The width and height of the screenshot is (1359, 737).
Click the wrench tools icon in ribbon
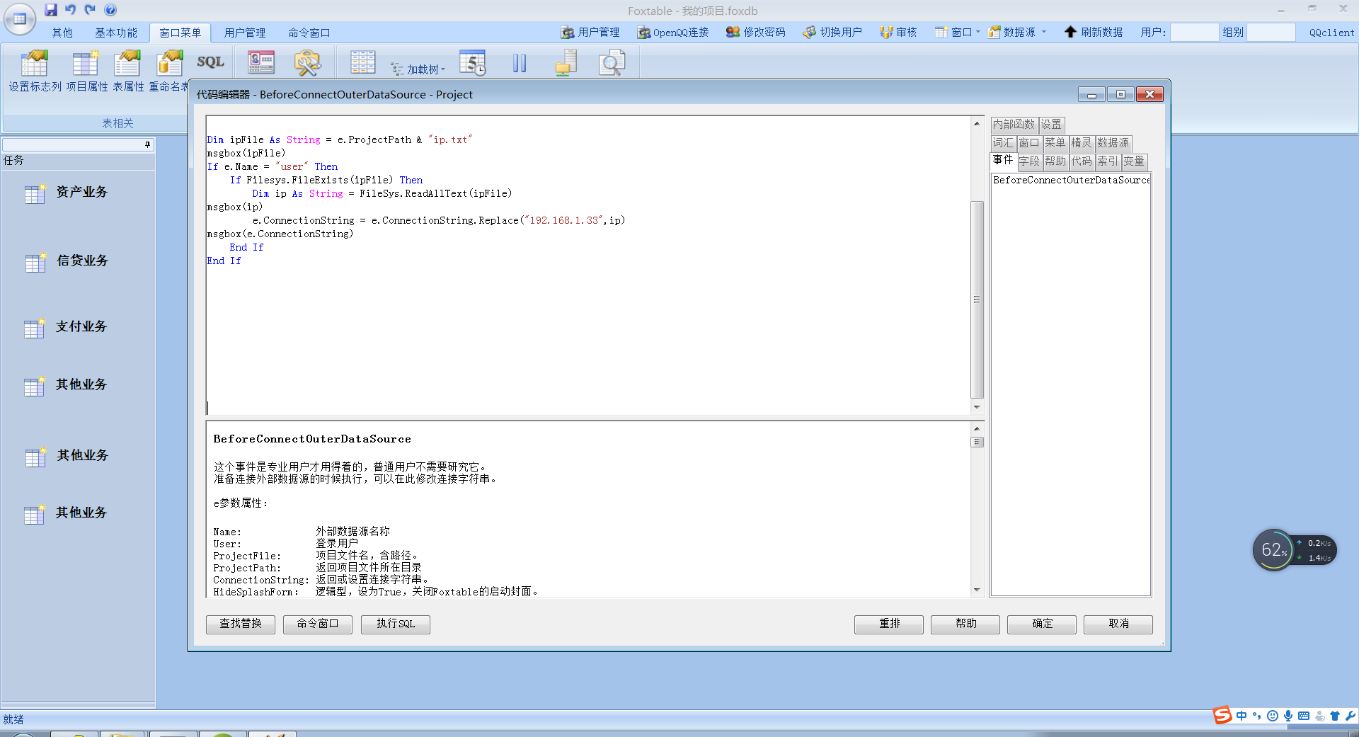tap(307, 63)
